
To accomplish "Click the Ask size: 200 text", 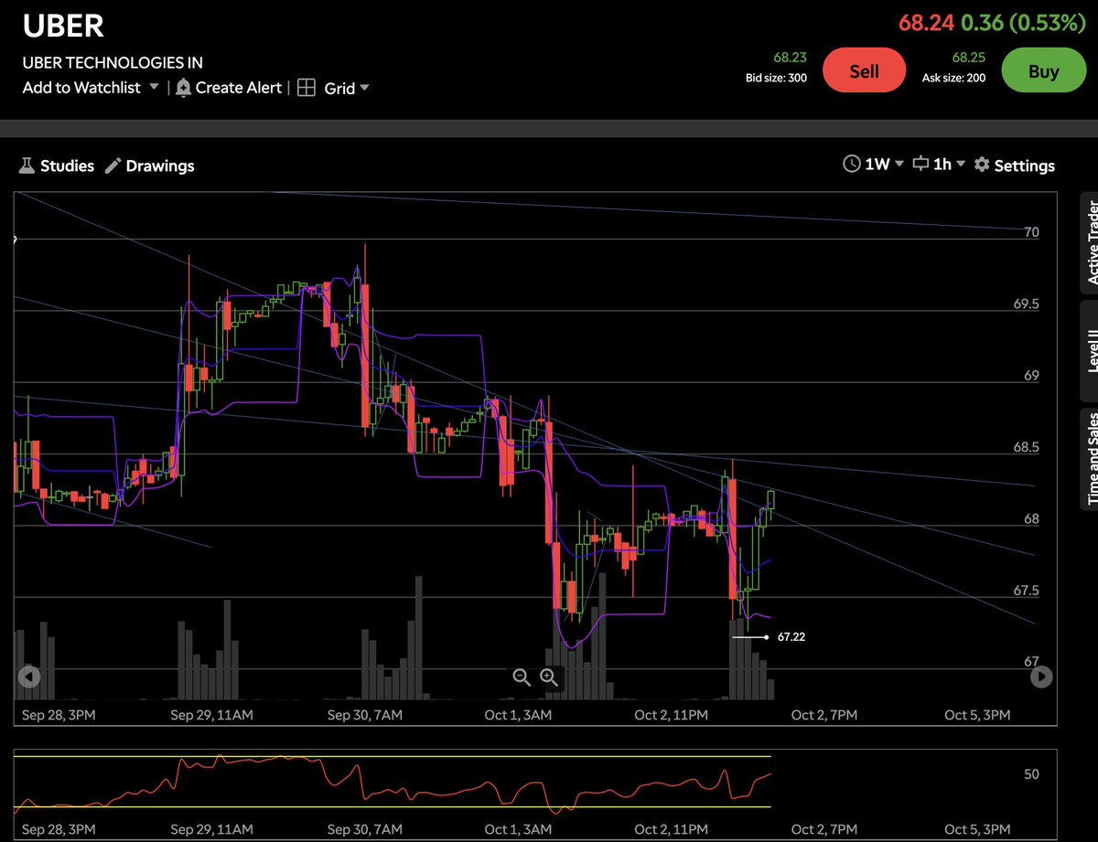I will (x=954, y=78).
